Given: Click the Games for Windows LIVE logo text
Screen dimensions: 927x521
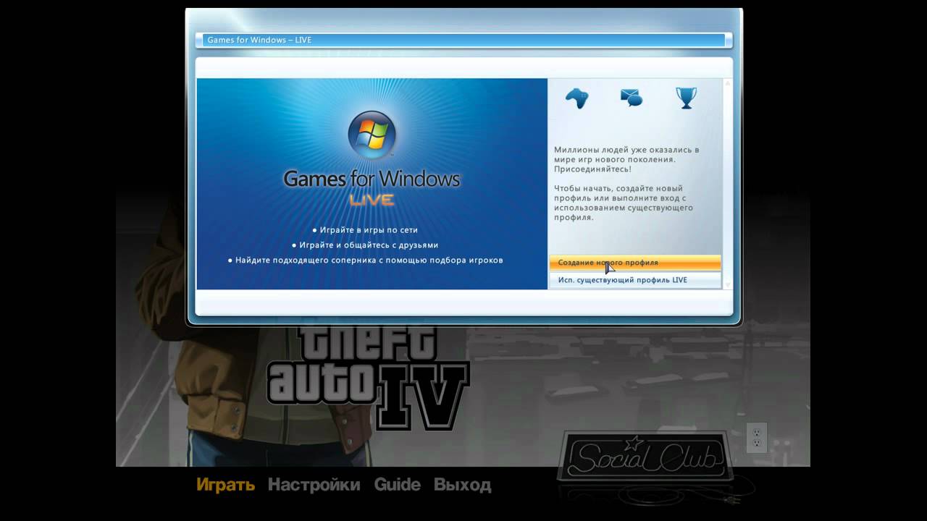Looking at the screenshot, I should point(372,187).
